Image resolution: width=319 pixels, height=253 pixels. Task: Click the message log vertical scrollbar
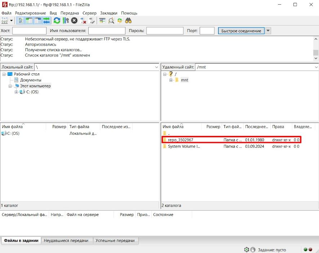tap(316, 47)
